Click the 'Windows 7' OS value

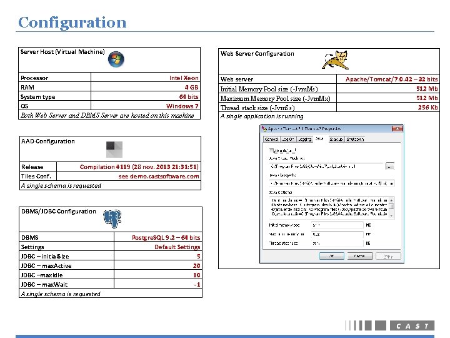click(x=182, y=106)
